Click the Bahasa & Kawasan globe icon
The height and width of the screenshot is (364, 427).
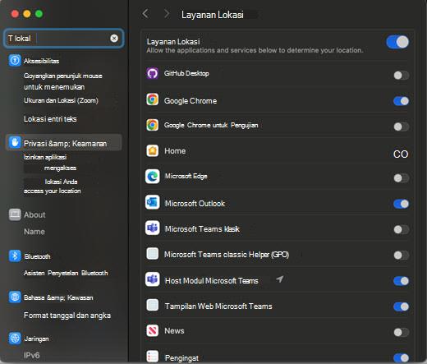(15, 297)
